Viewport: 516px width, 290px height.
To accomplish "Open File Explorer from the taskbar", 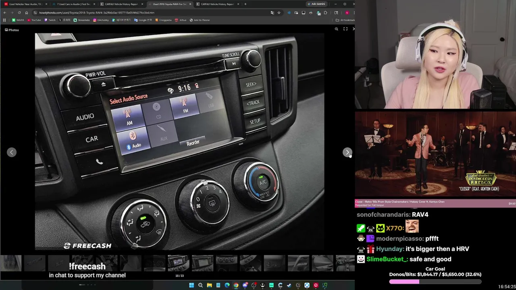I will click(209, 285).
